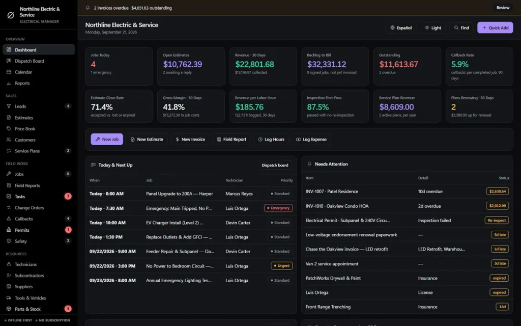The height and width of the screenshot is (326, 521).
Task: Click the Northline logo icon
Action: pyautogui.click(x=11, y=15)
